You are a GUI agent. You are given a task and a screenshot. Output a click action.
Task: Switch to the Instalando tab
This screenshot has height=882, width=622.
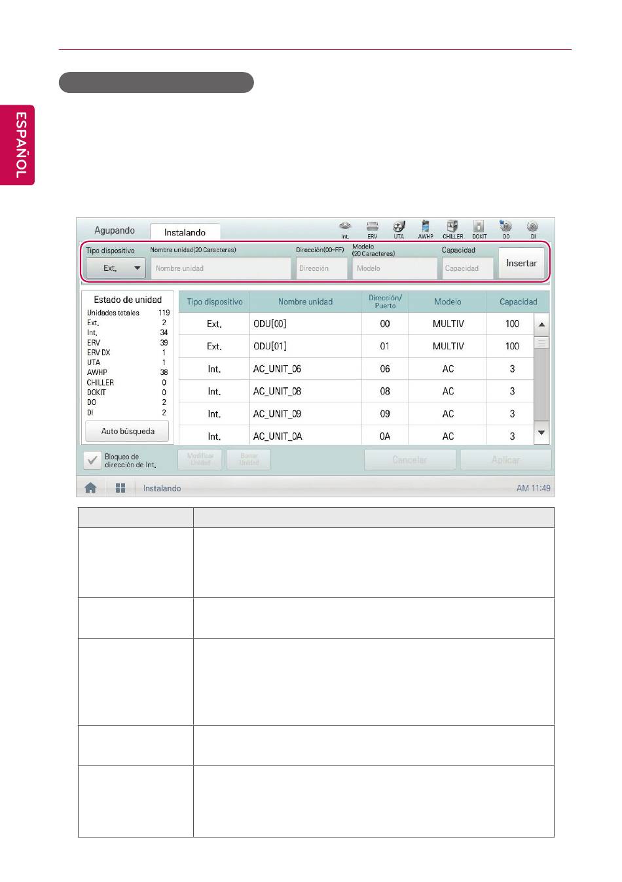[x=185, y=232]
